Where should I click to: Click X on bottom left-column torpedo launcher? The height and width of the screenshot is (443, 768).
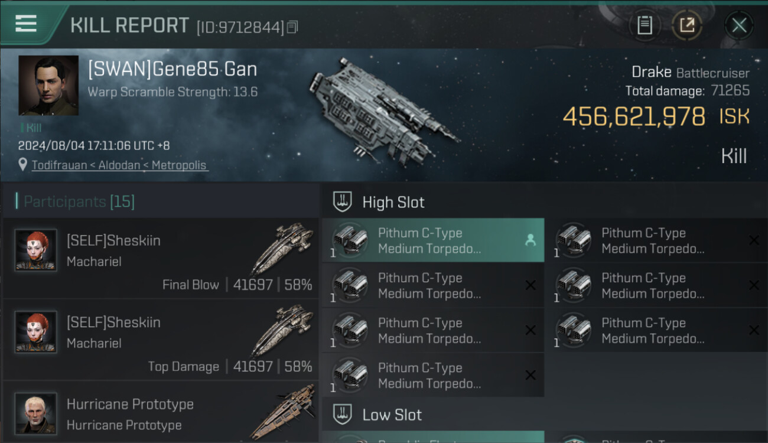(530, 375)
